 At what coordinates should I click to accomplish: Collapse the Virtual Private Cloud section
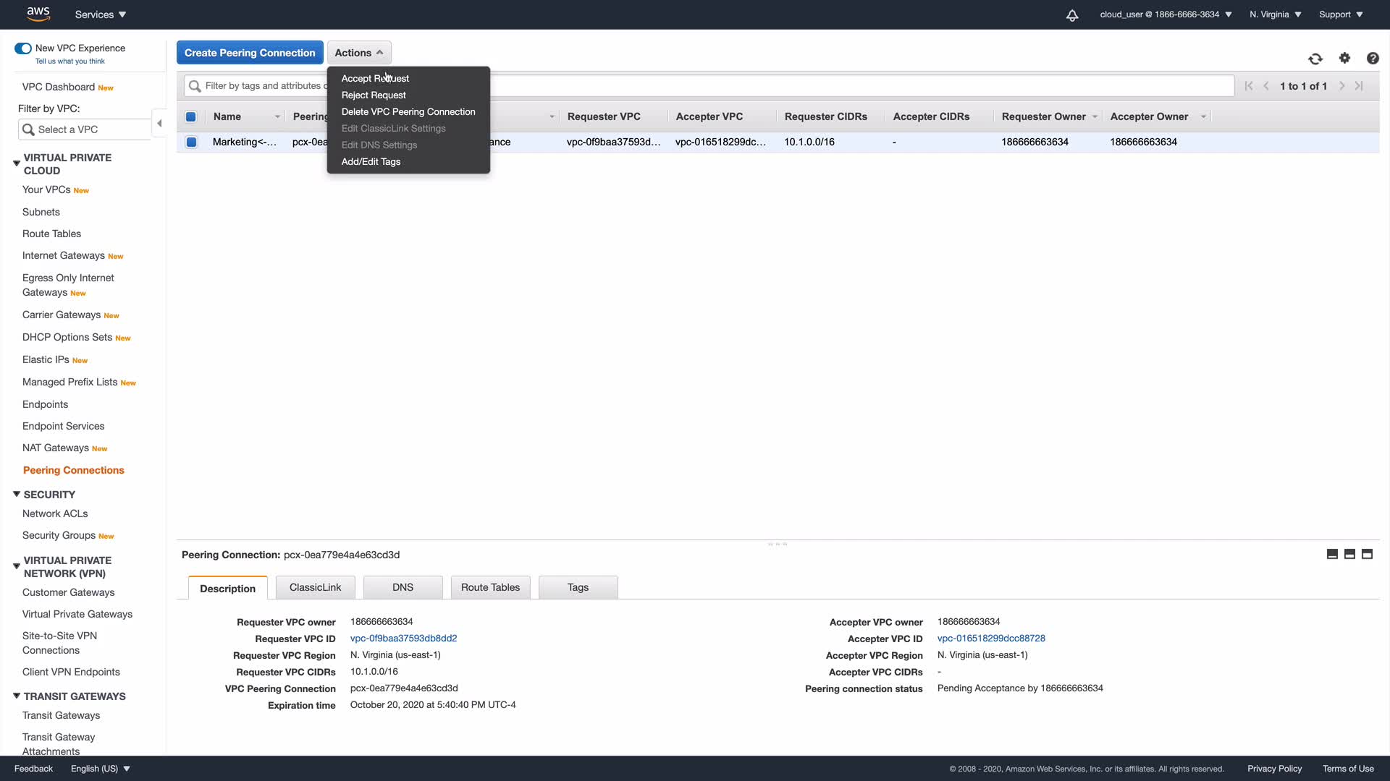(16, 163)
